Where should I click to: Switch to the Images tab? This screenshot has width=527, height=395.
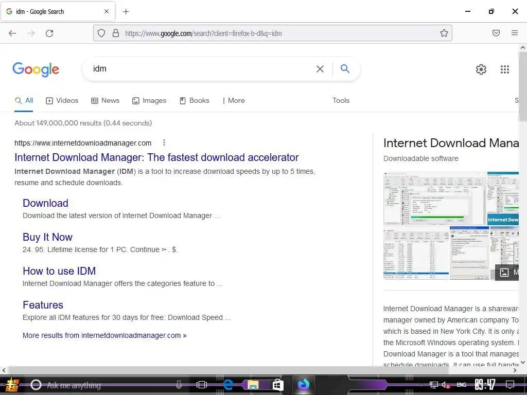point(149,100)
